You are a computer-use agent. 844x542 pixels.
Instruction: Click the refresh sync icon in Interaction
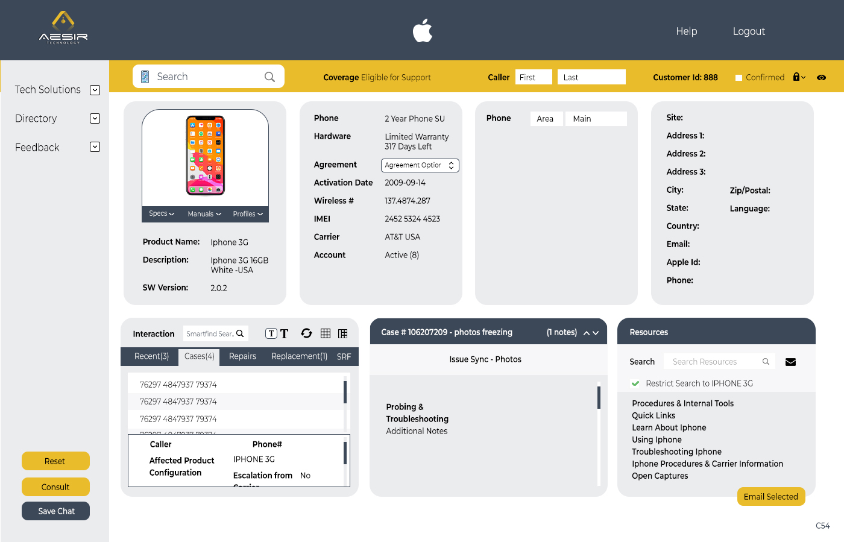click(x=306, y=333)
